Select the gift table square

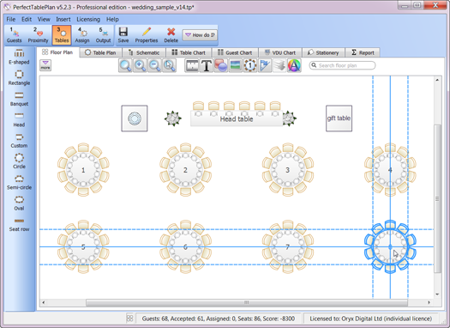coord(339,118)
